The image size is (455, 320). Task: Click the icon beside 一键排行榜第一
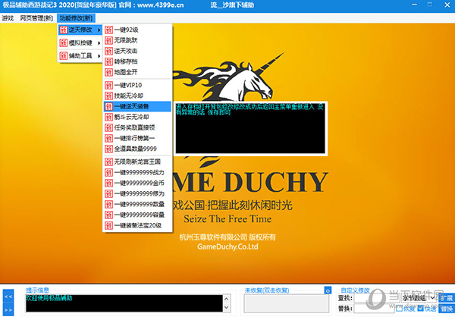click(x=108, y=138)
